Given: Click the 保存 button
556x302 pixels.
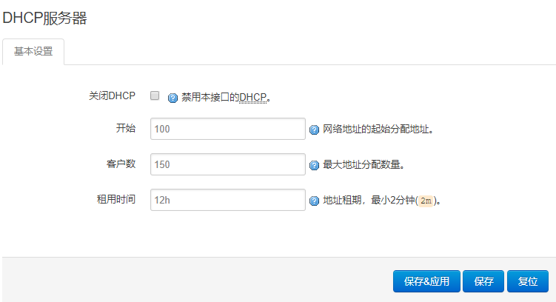Looking at the screenshot, I should tap(483, 281).
